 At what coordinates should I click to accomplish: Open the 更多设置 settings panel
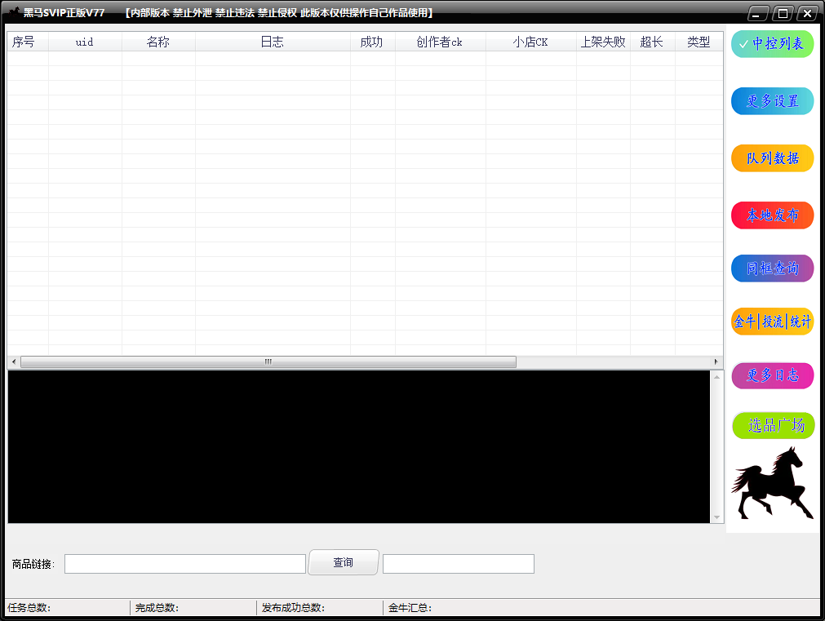772,100
